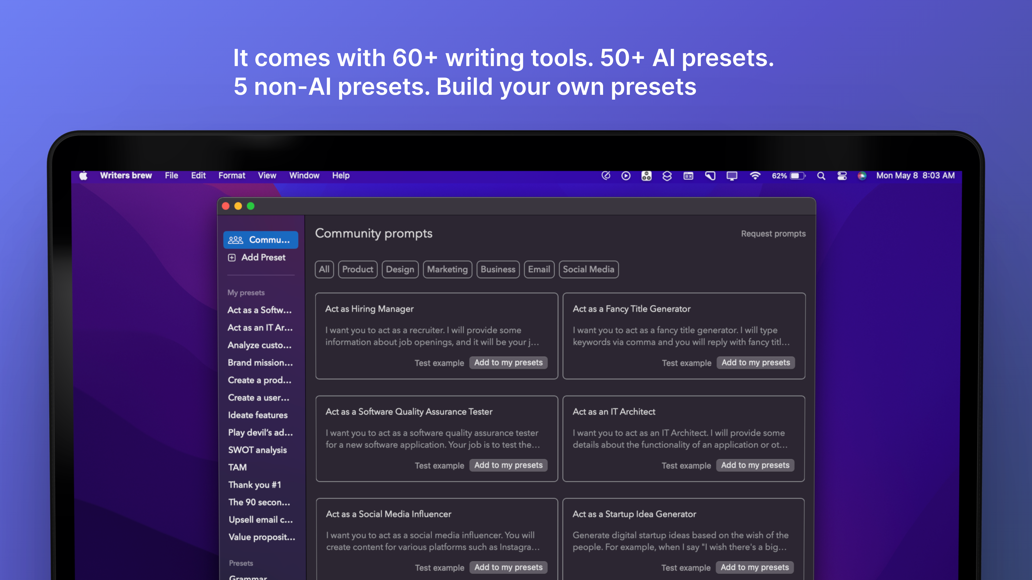Select 'Brand mission...' preset in sidebar
1032x580 pixels.
260,362
